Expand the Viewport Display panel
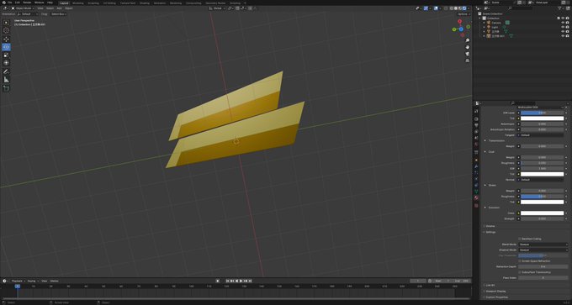This screenshot has width=572, height=305. [495, 292]
